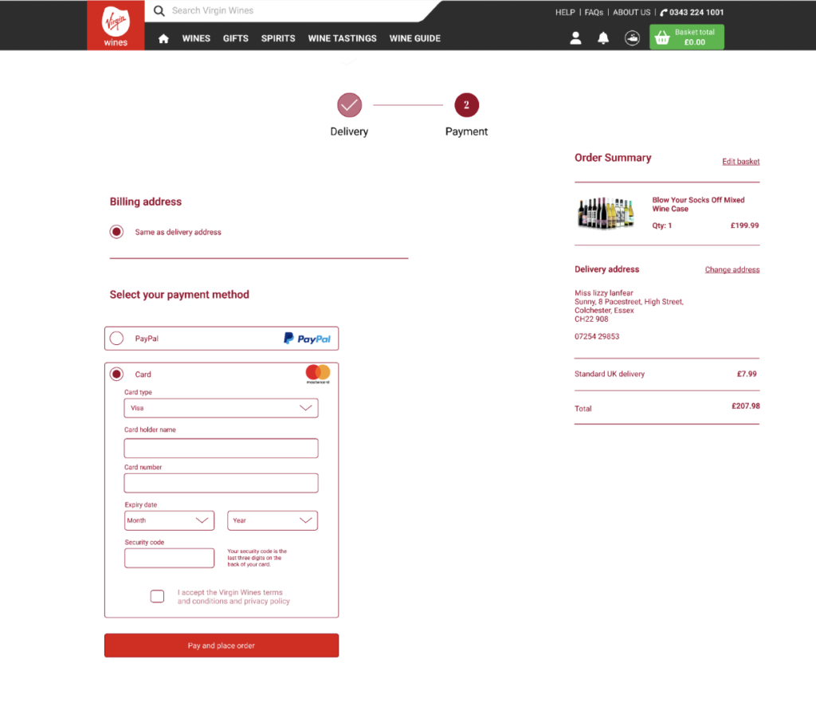Click the Payment step label
Screen dimensions: 816x706
coord(466,131)
